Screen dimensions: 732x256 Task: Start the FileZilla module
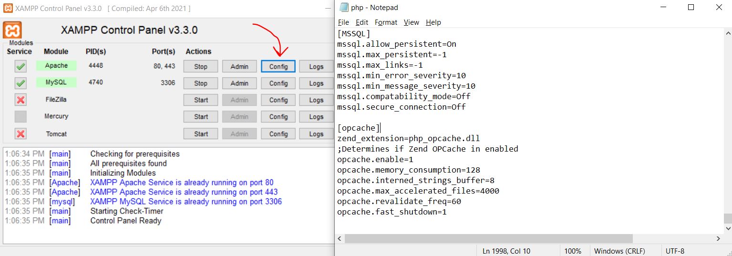click(201, 100)
